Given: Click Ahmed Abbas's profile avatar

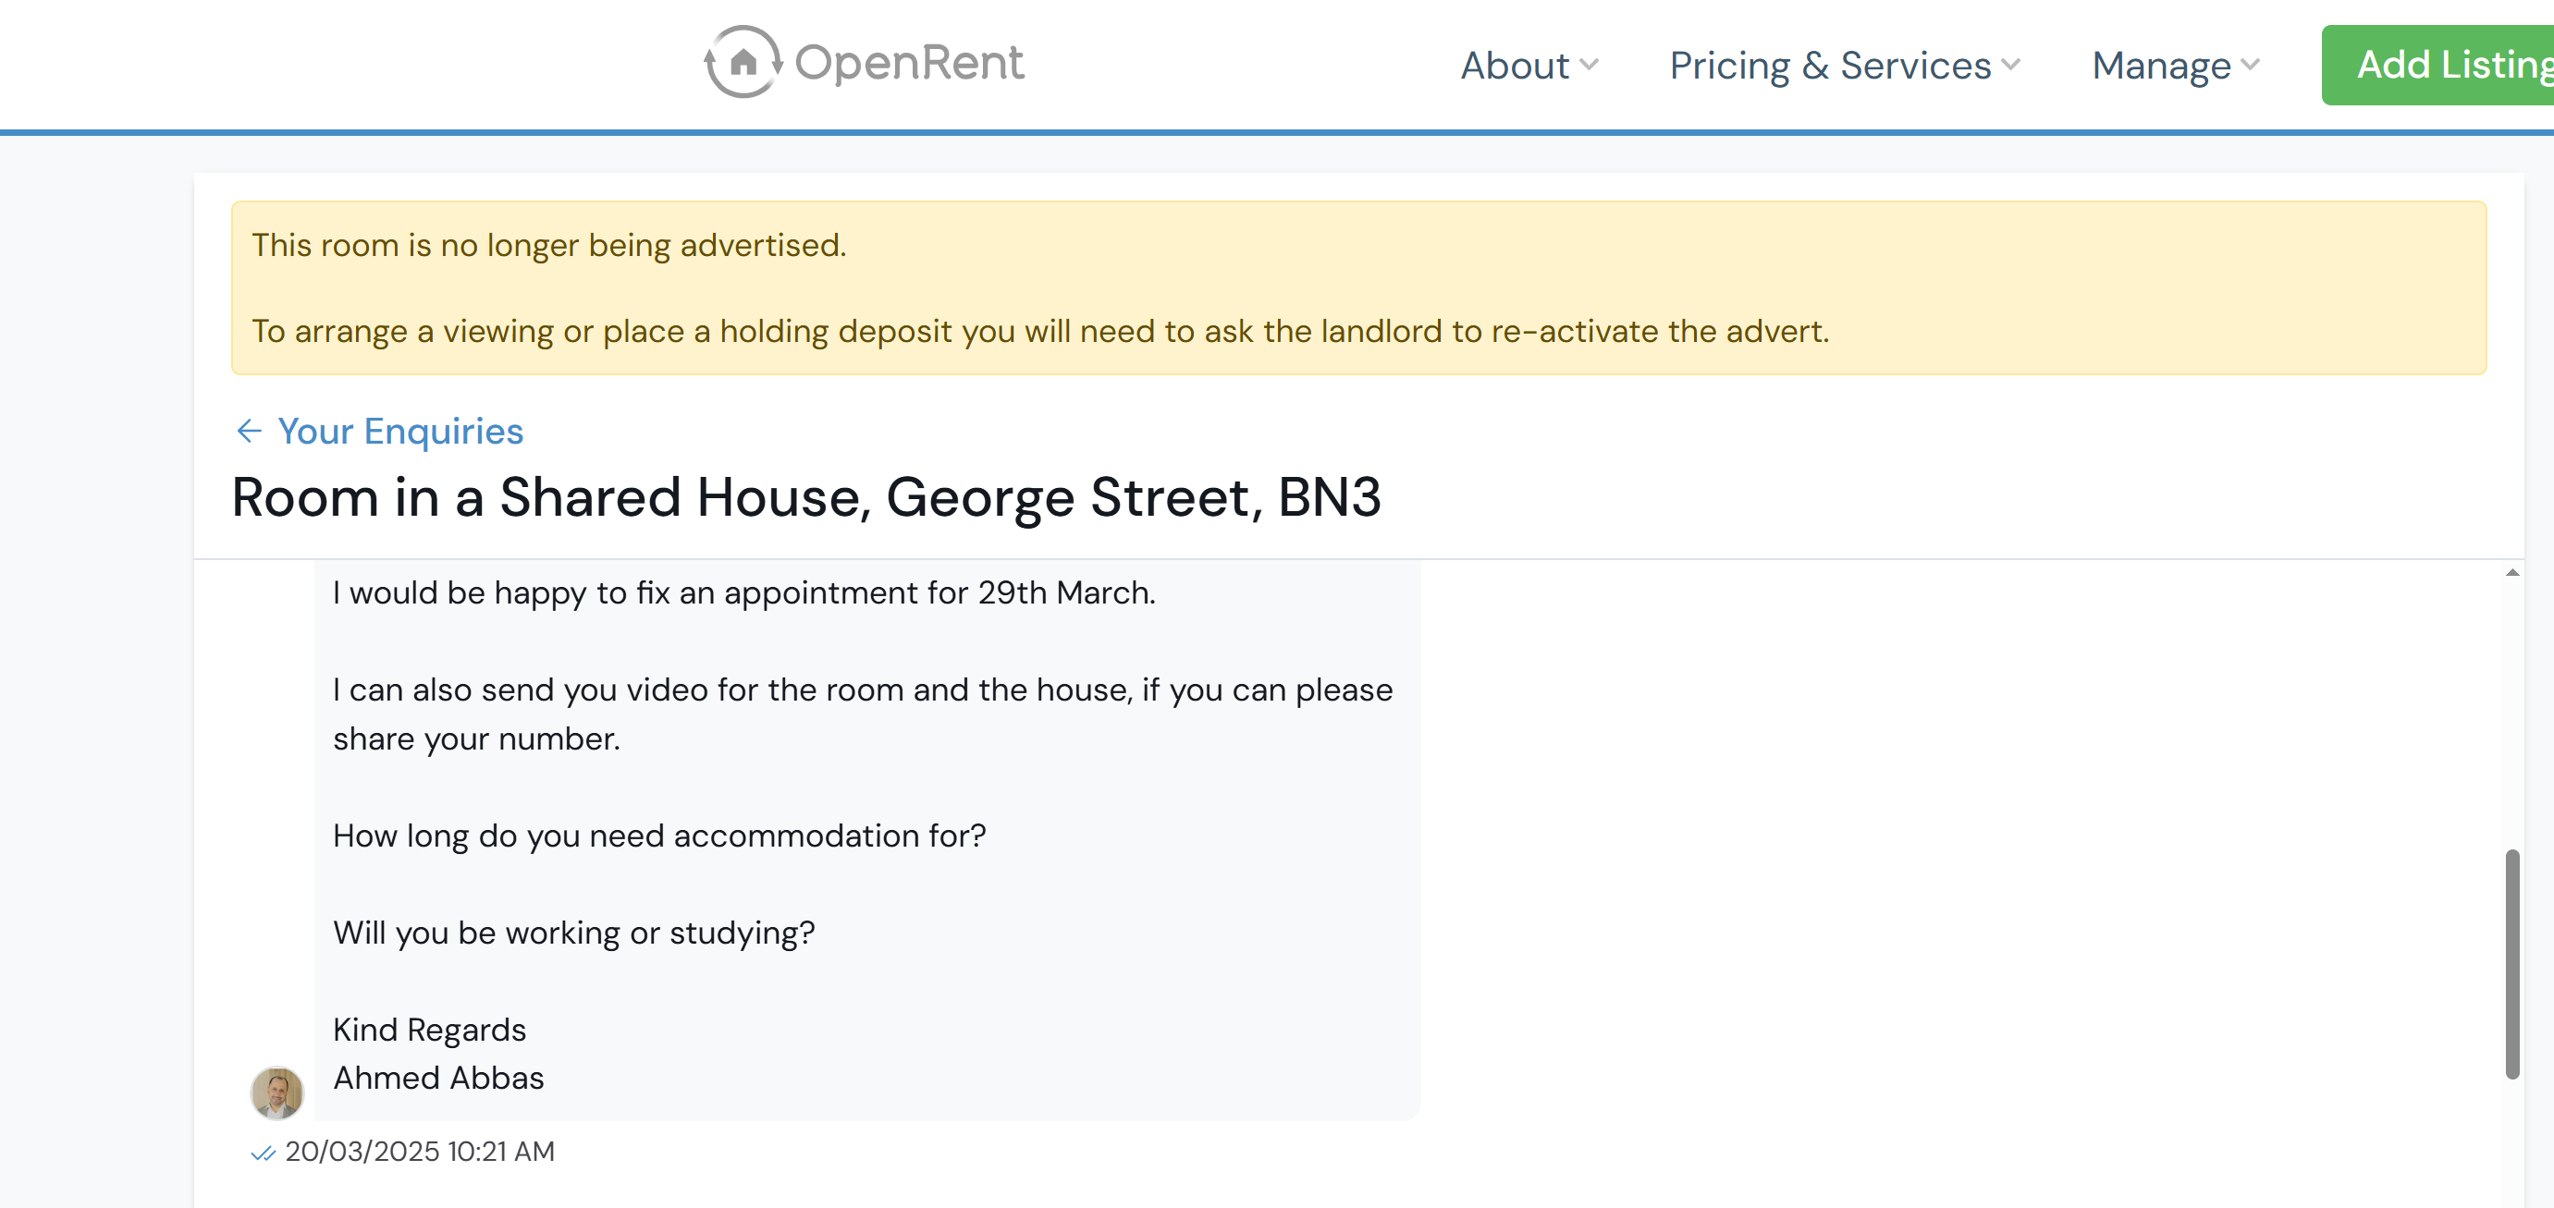Looking at the screenshot, I should point(276,1092).
